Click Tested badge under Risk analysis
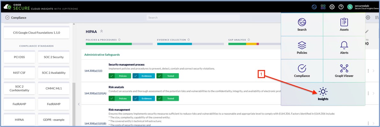 tap(167, 98)
